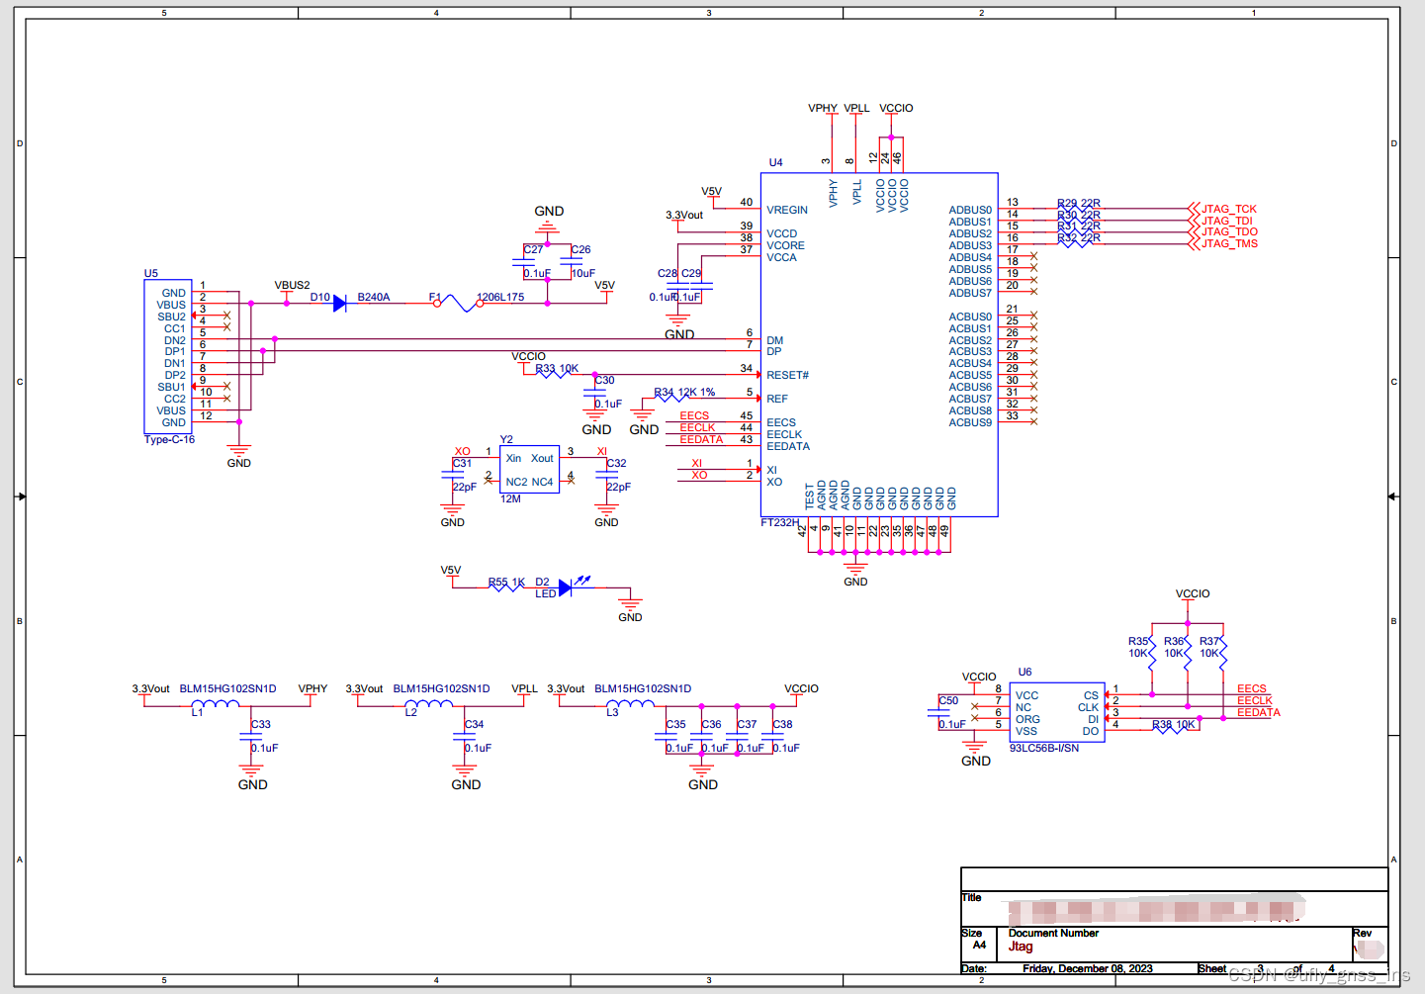Click the C26 10uF capacitor
1425x994 pixels.
tap(572, 262)
